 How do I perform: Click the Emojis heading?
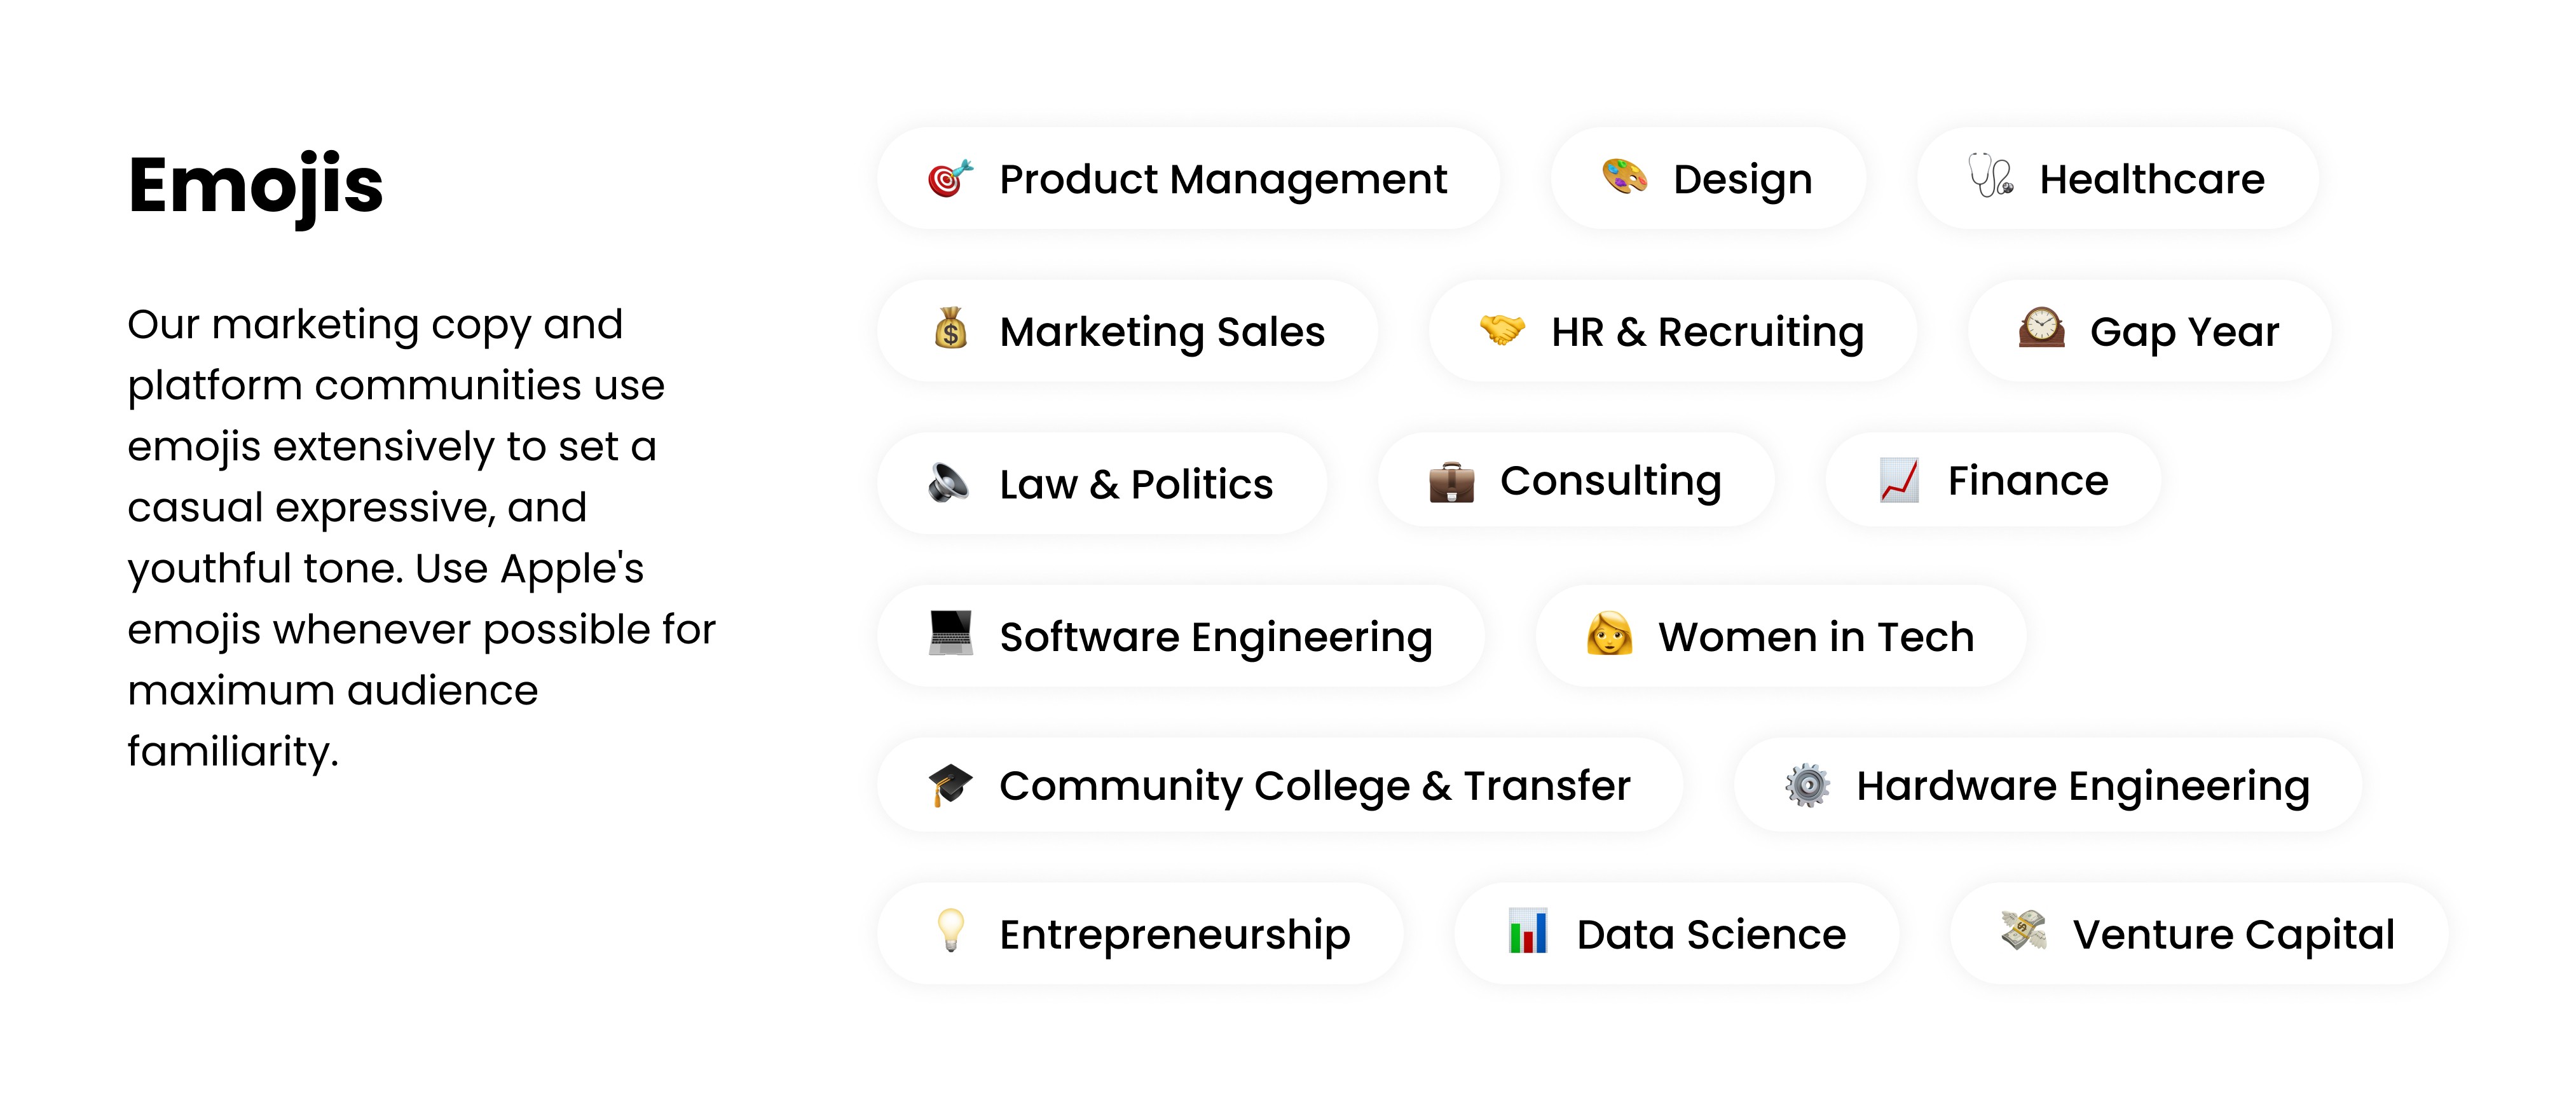point(256,187)
